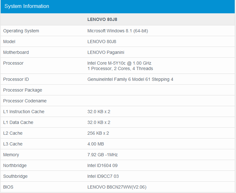This screenshot has width=236, height=193.
Task: Select the Processor Package label
Action: point(22,90)
